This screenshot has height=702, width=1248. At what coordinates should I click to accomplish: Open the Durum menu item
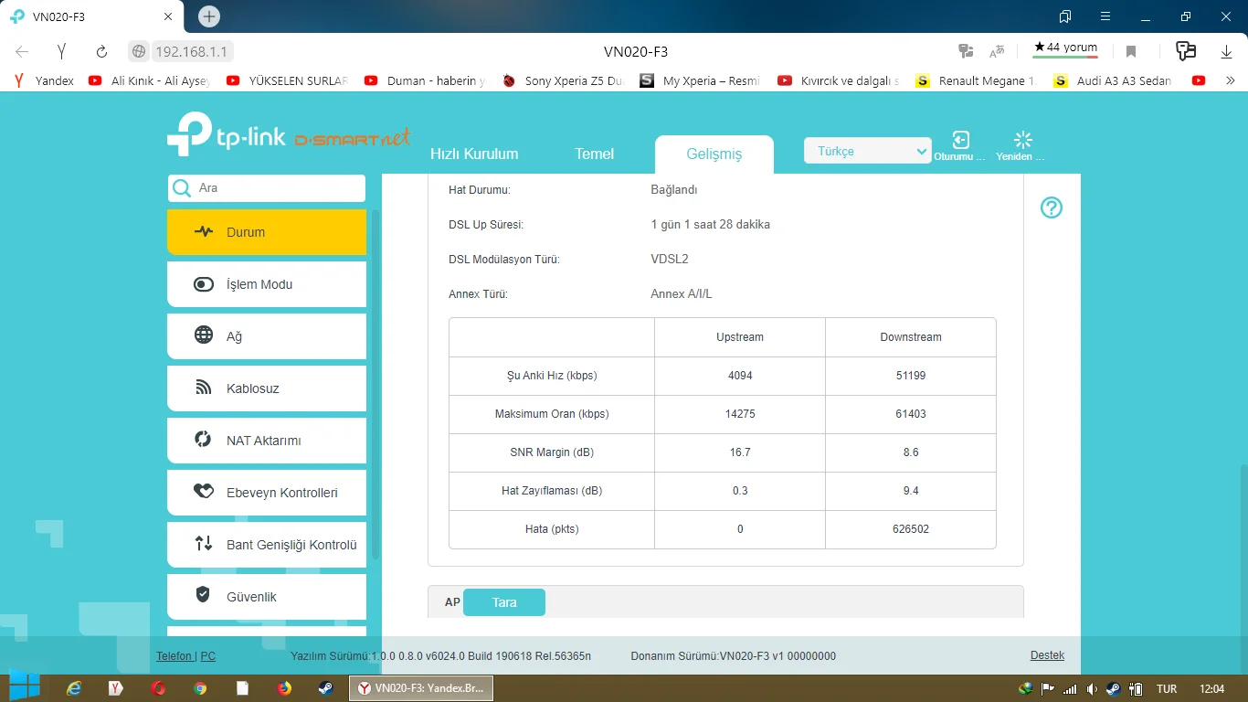click(267, 232)
